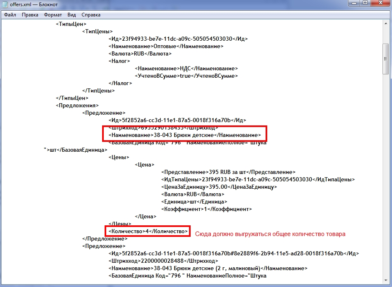This screenshot has height=287, width=392.
Task: Place cursor in the Количество 4 line
Action: pyautogui.click(x=148, y=231)
